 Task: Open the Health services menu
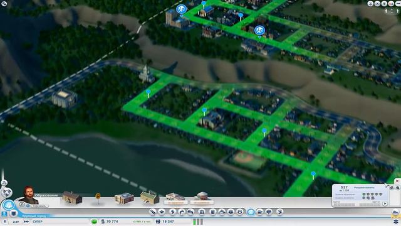click(231, 212)
